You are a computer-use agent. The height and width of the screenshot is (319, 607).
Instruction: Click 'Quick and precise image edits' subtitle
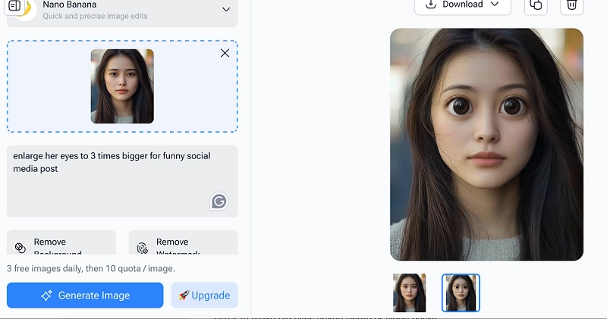(x=95, y=16)
